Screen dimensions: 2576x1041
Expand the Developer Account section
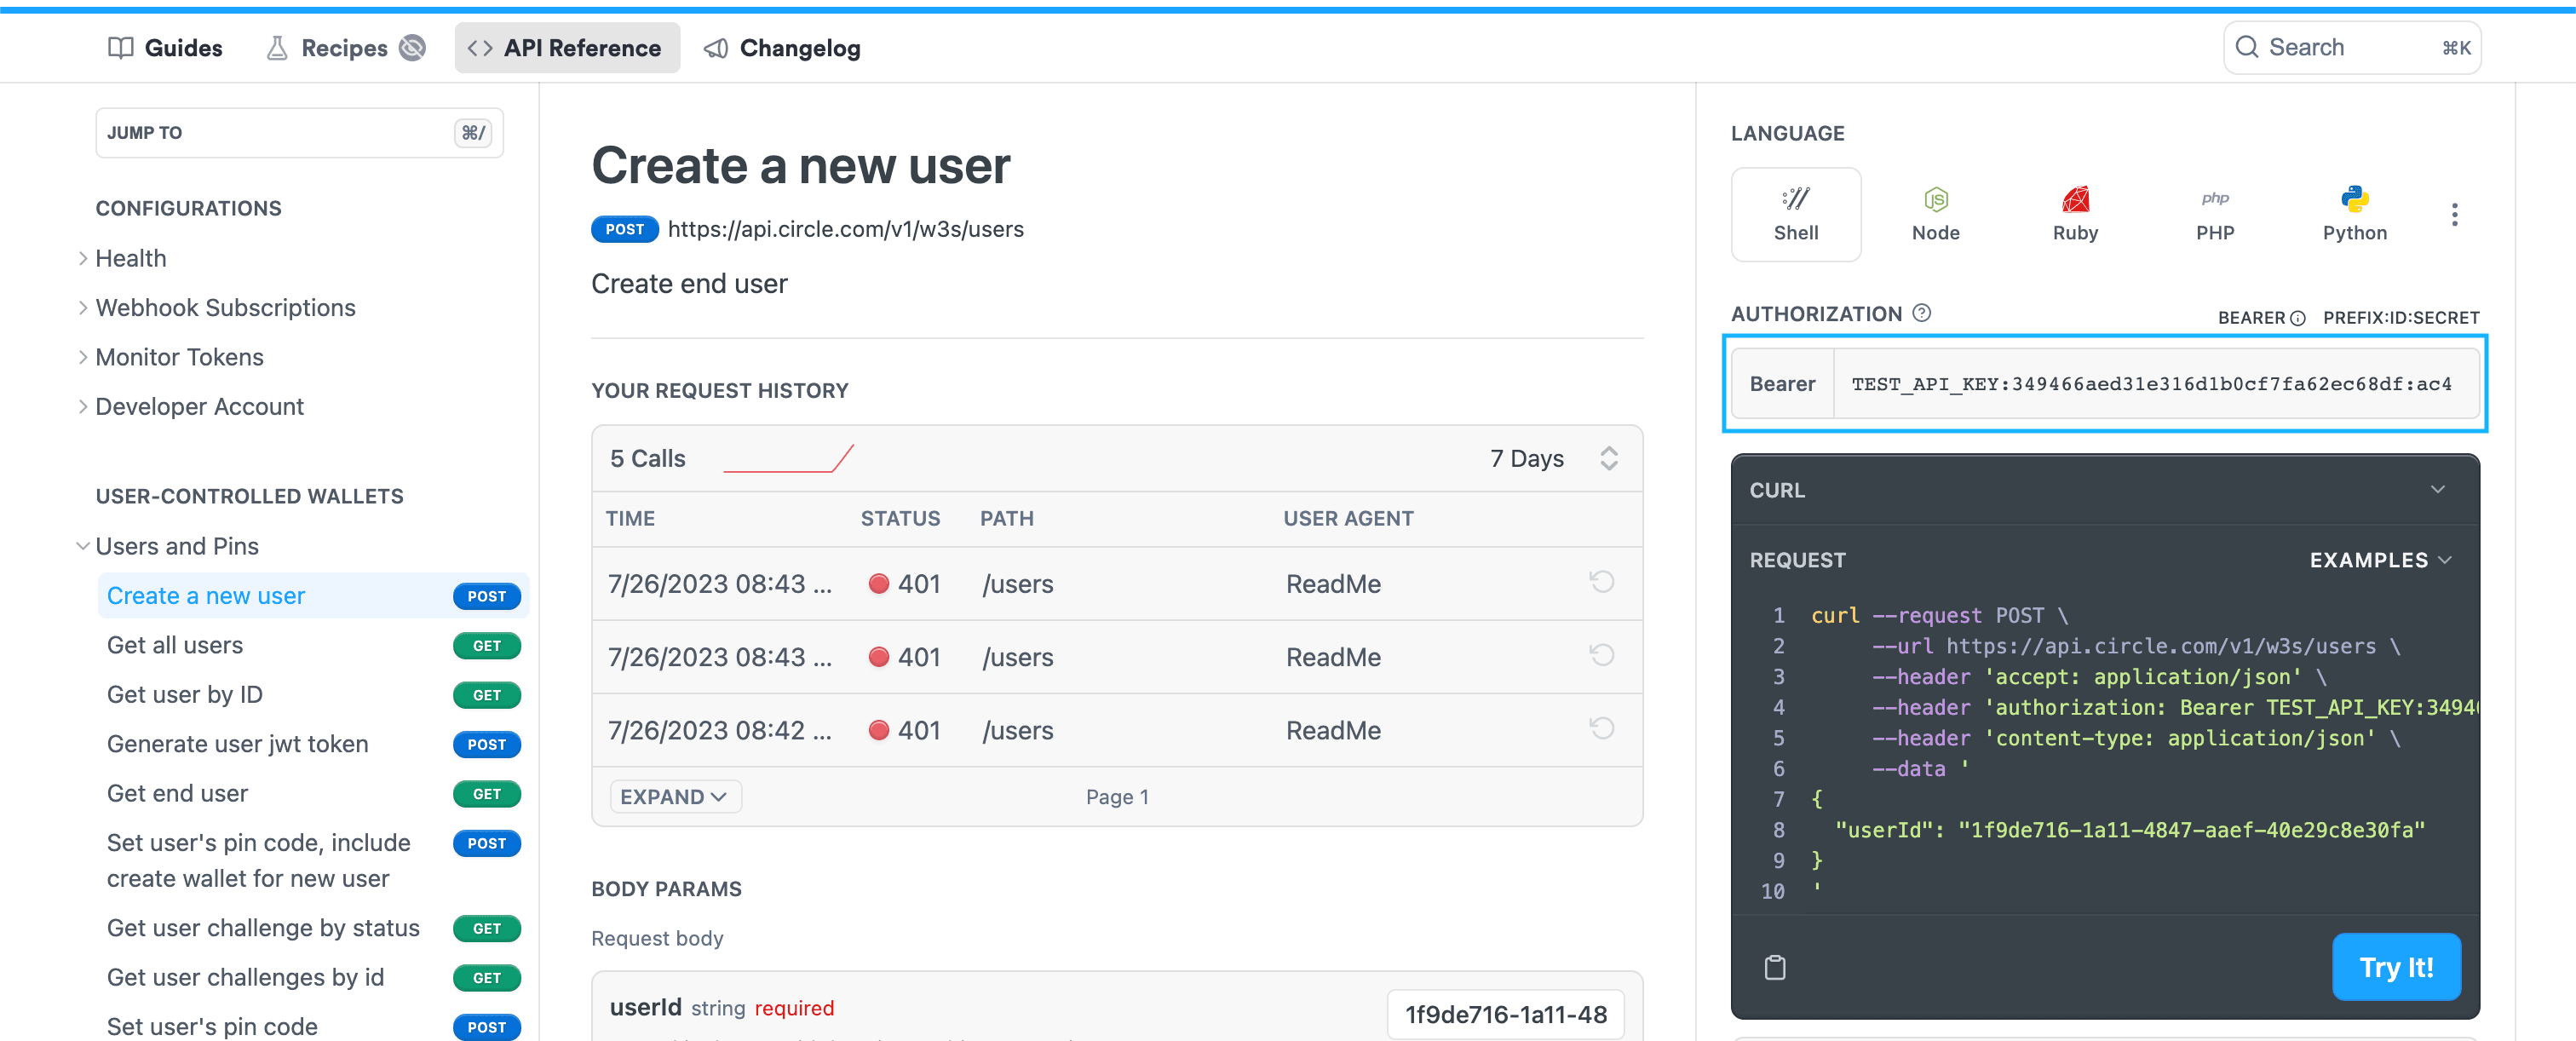83,406
